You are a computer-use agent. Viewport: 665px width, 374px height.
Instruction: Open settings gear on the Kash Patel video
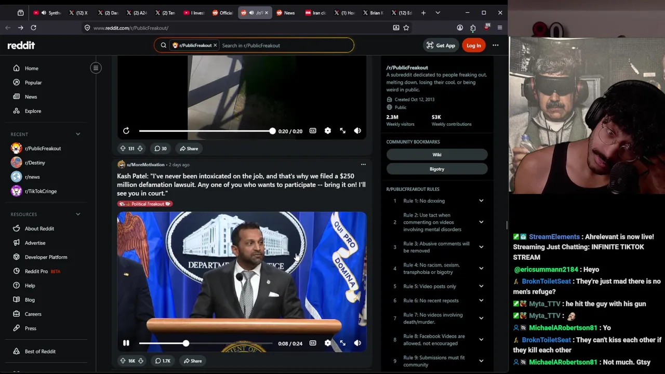(x=328, y=343)
